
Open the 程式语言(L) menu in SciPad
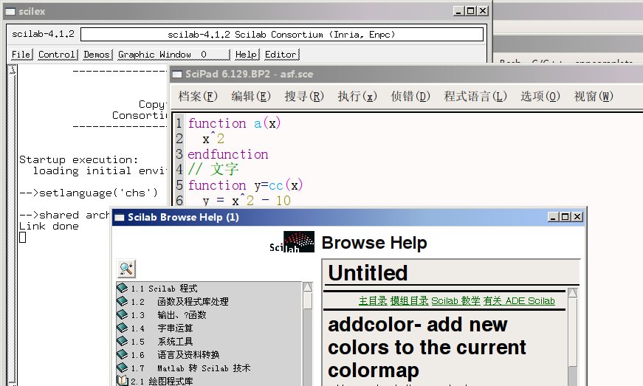point(475,96)
